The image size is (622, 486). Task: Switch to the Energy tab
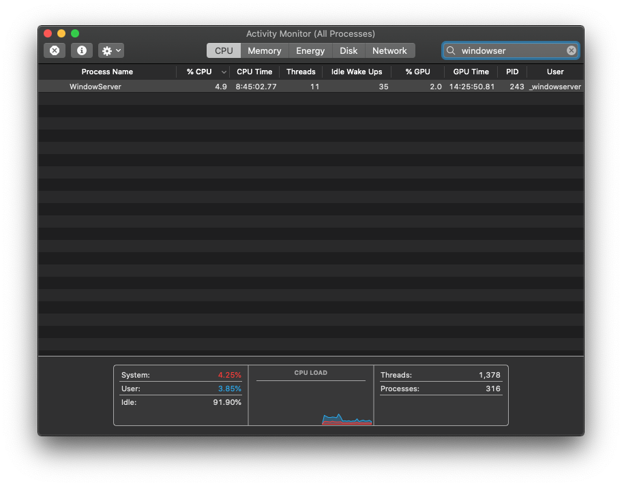tap(310, 50)
